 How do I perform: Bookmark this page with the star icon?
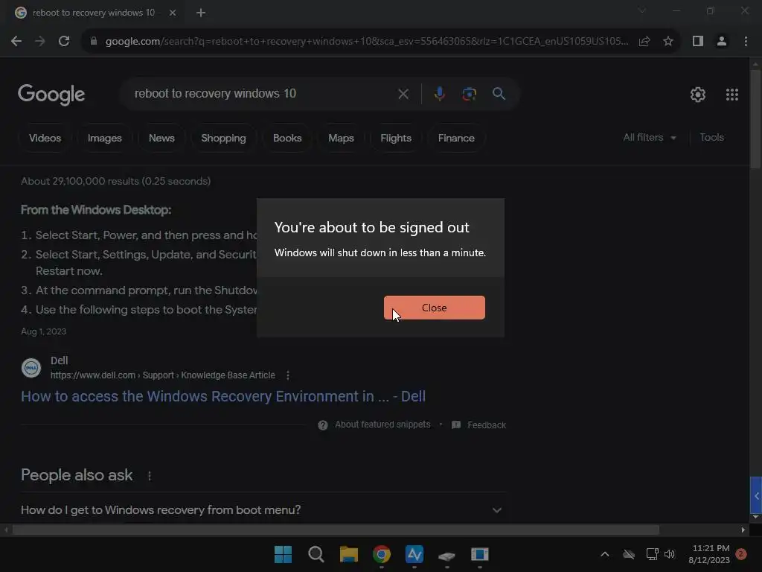(668, 42)
